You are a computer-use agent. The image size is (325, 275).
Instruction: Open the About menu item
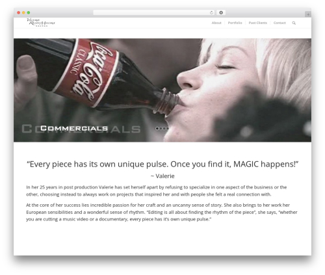(x=216, y=23)
